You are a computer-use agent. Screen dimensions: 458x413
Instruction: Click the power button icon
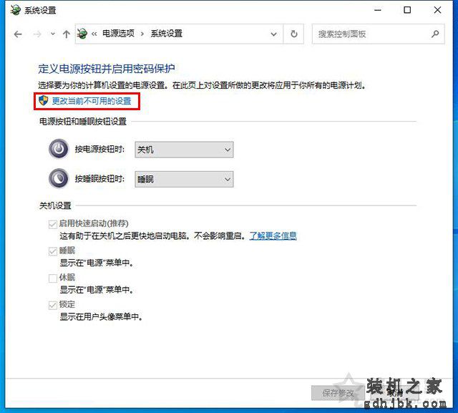[x=59, y=149]
